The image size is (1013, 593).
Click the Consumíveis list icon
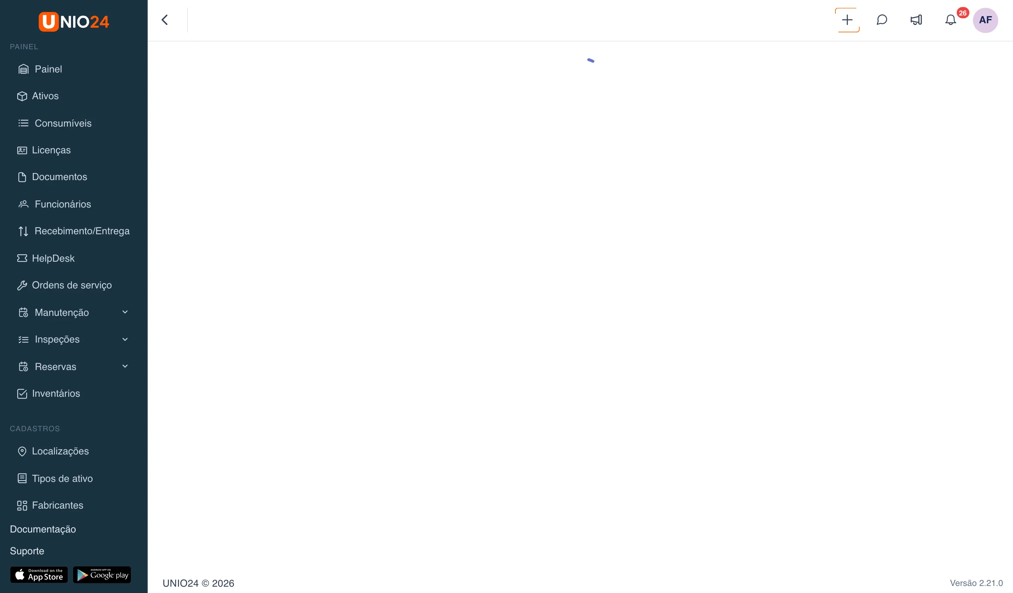[x=23, y=123]
